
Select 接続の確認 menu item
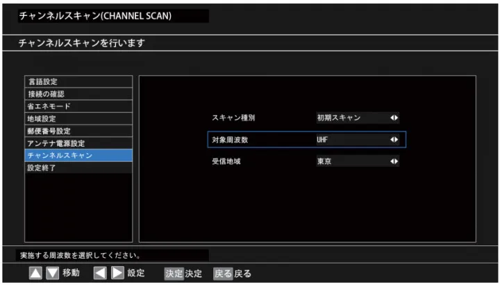78,94
